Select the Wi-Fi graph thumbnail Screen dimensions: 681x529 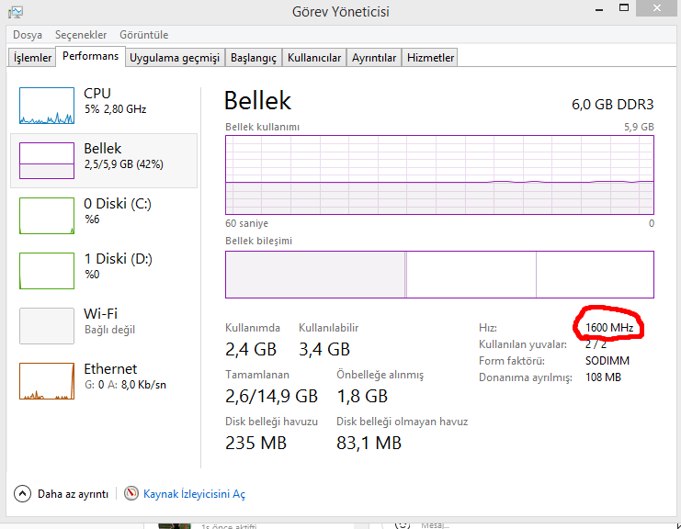pyautogui.click(x=47, y=326)
